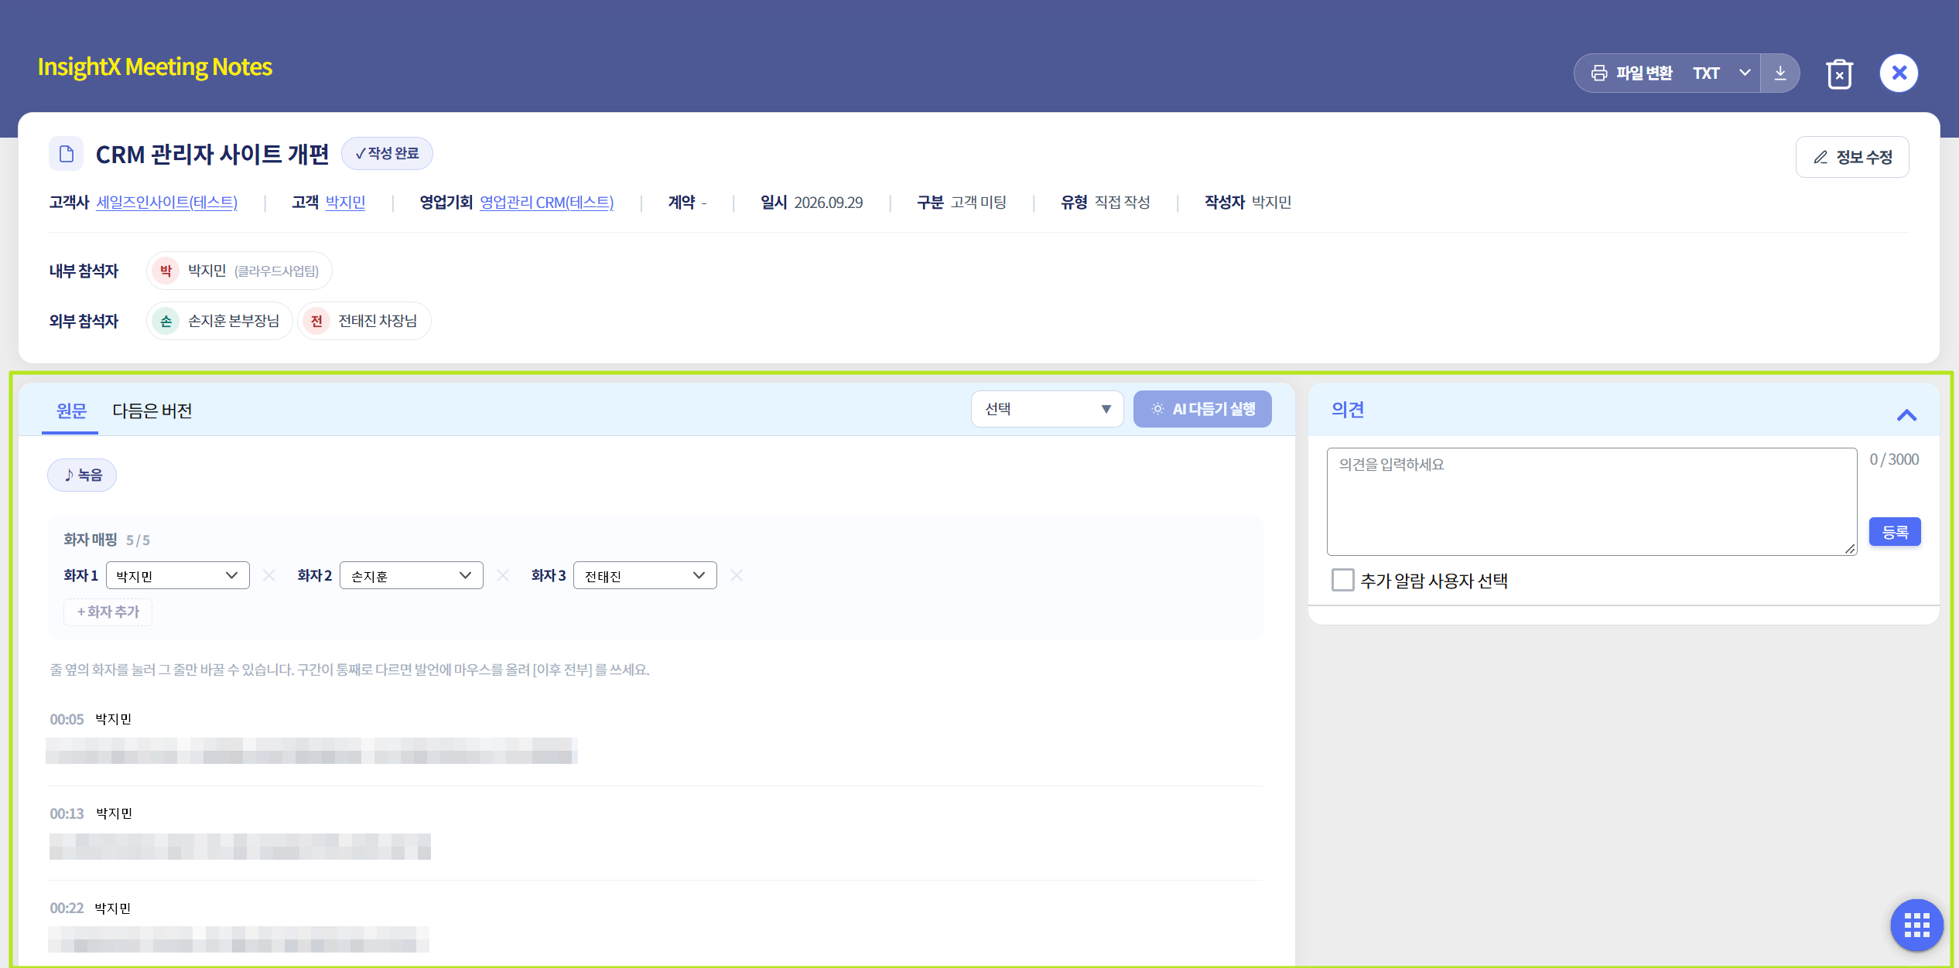Open the 박지민 customer contact link
Screen dimensions: 1959x968
point(345,203)
